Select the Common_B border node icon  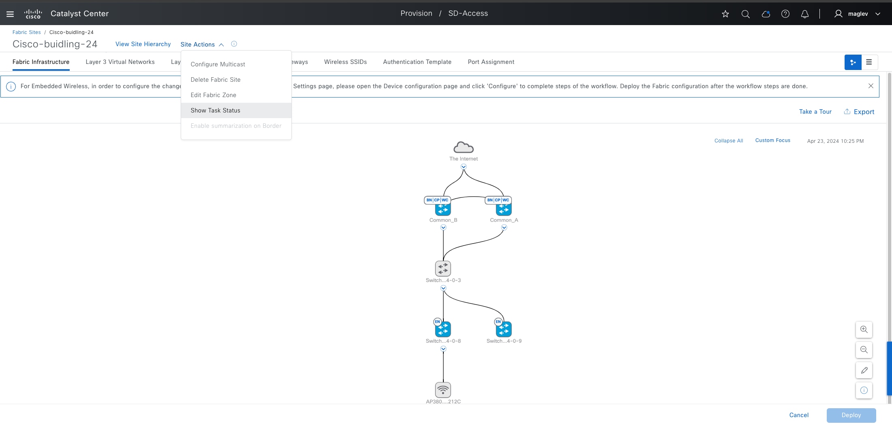(x=443, y=209)
